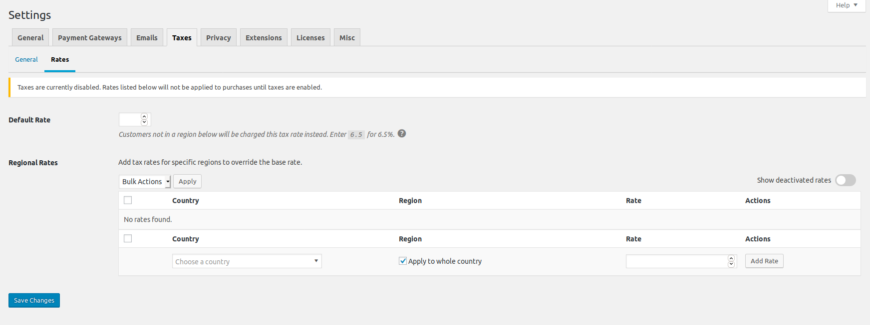The image size is (870, 325).
Task: Click the Settings page heading
Action: [29, 15]
